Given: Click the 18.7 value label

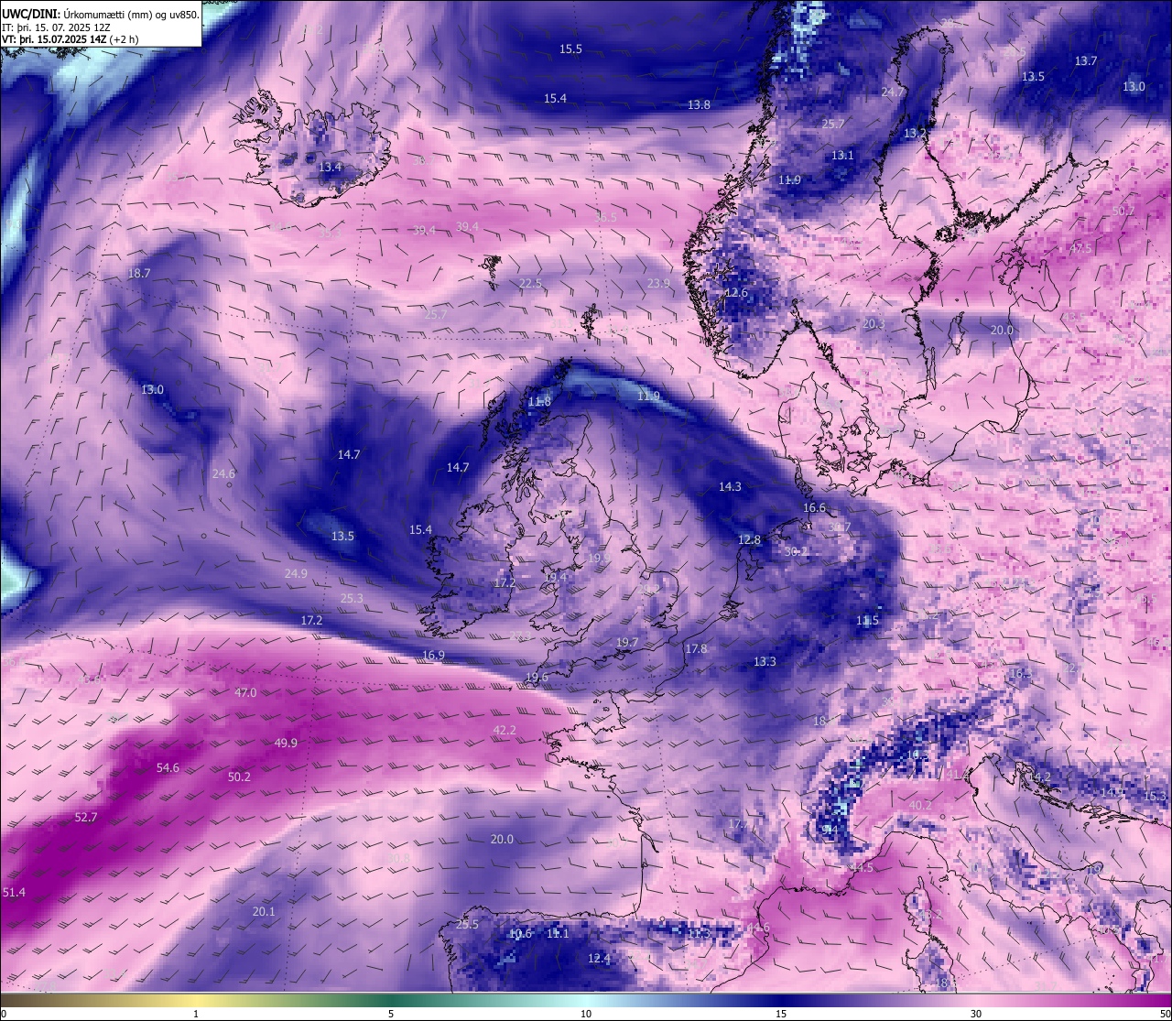Looking at the screenshot, I should coord(139,274).
